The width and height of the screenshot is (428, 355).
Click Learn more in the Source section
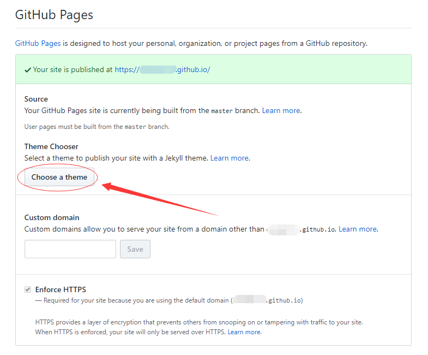click(x=281, y=110)
